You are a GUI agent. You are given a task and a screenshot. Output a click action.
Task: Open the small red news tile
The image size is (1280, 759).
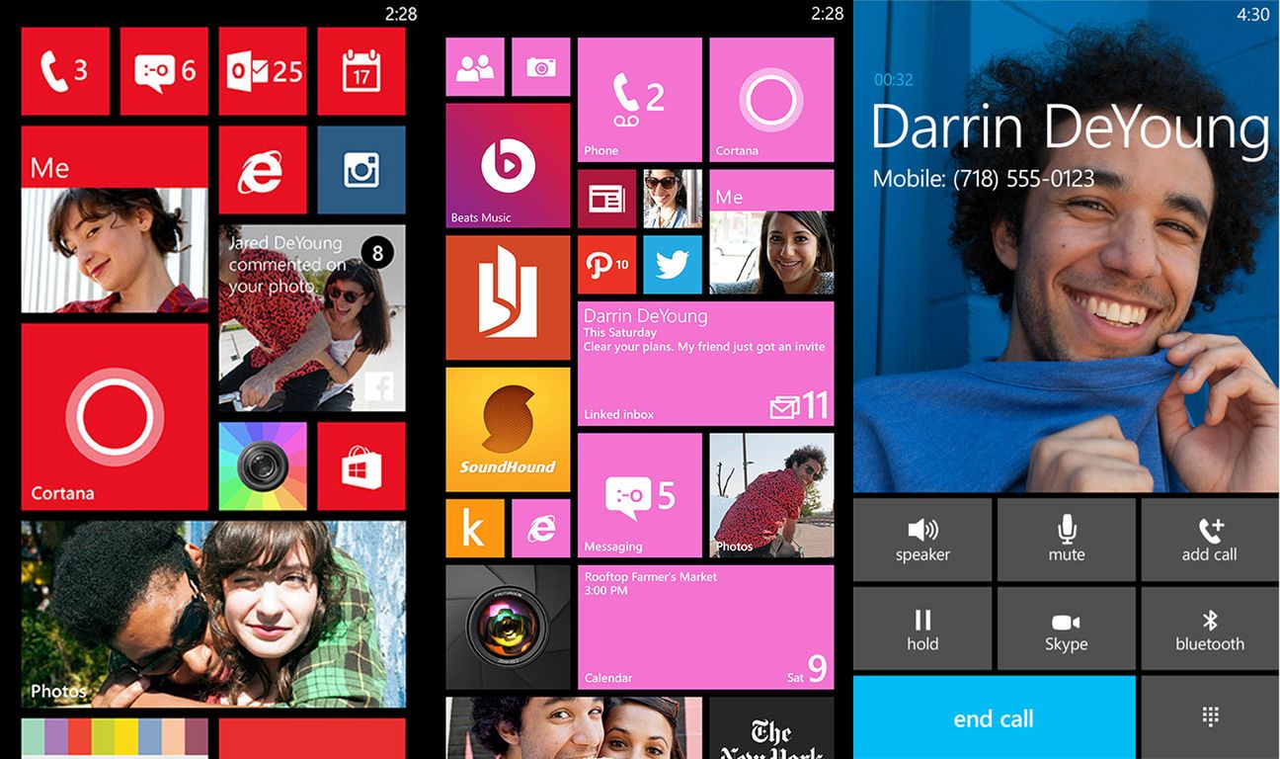(606, 199)
